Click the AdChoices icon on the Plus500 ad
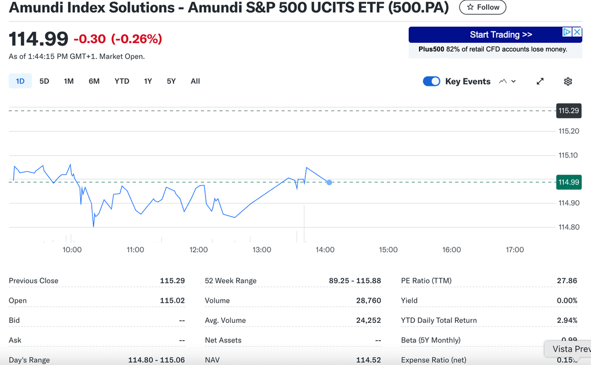This screenshot has width=591, height=365. click(567, 32)
